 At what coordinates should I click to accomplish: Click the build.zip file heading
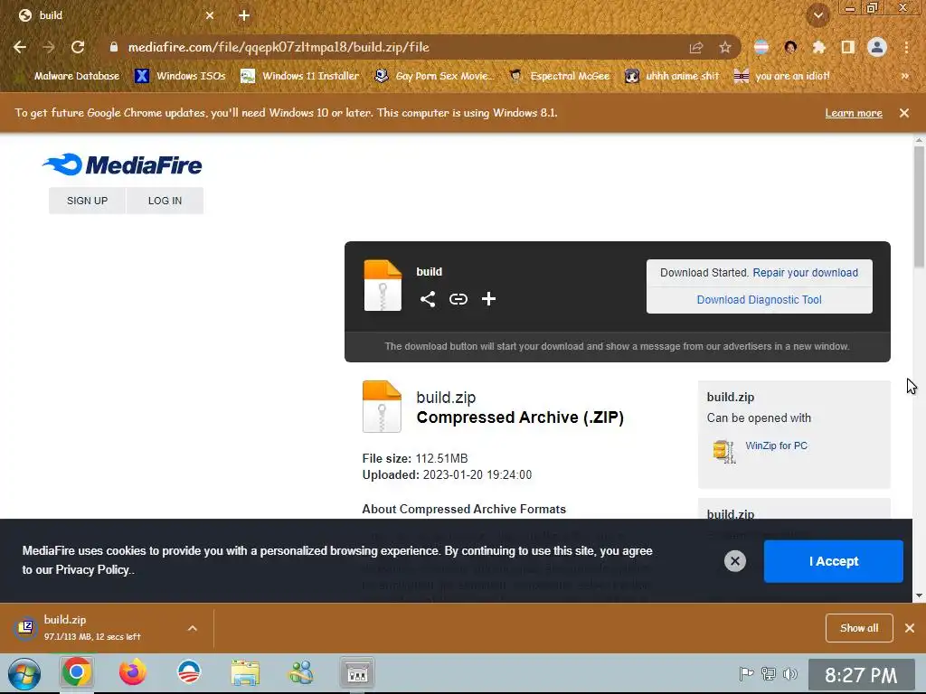coord(446,398)
